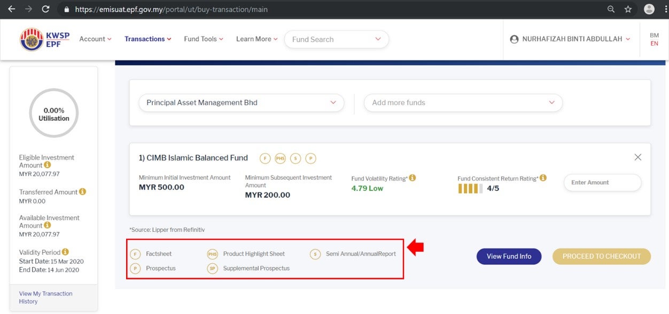This screenshot has height=314, width=669.
Task: Click the Start Date: 15 Mar 2020 text
Action: tap(51, 261)
